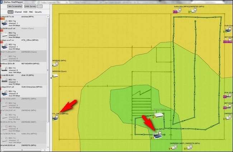
Task: Click the Take Screenshot button
Action: point(15,6)
